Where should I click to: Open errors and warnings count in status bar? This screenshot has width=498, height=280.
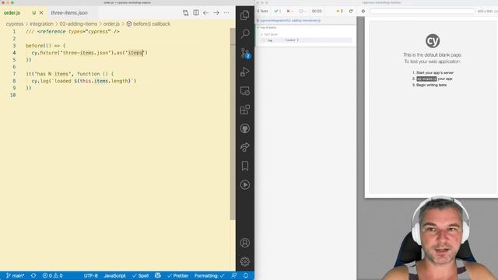tap(52, 275)
